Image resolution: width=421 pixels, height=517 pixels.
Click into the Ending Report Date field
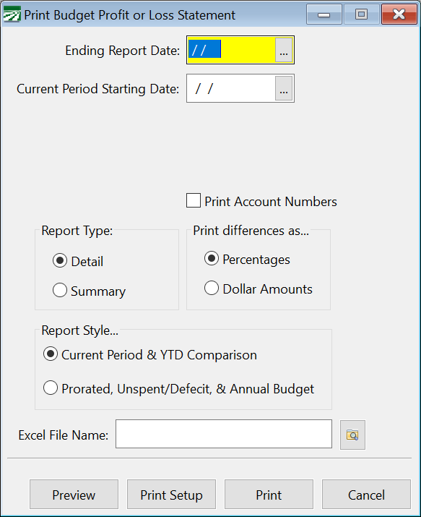coord(231,50)
